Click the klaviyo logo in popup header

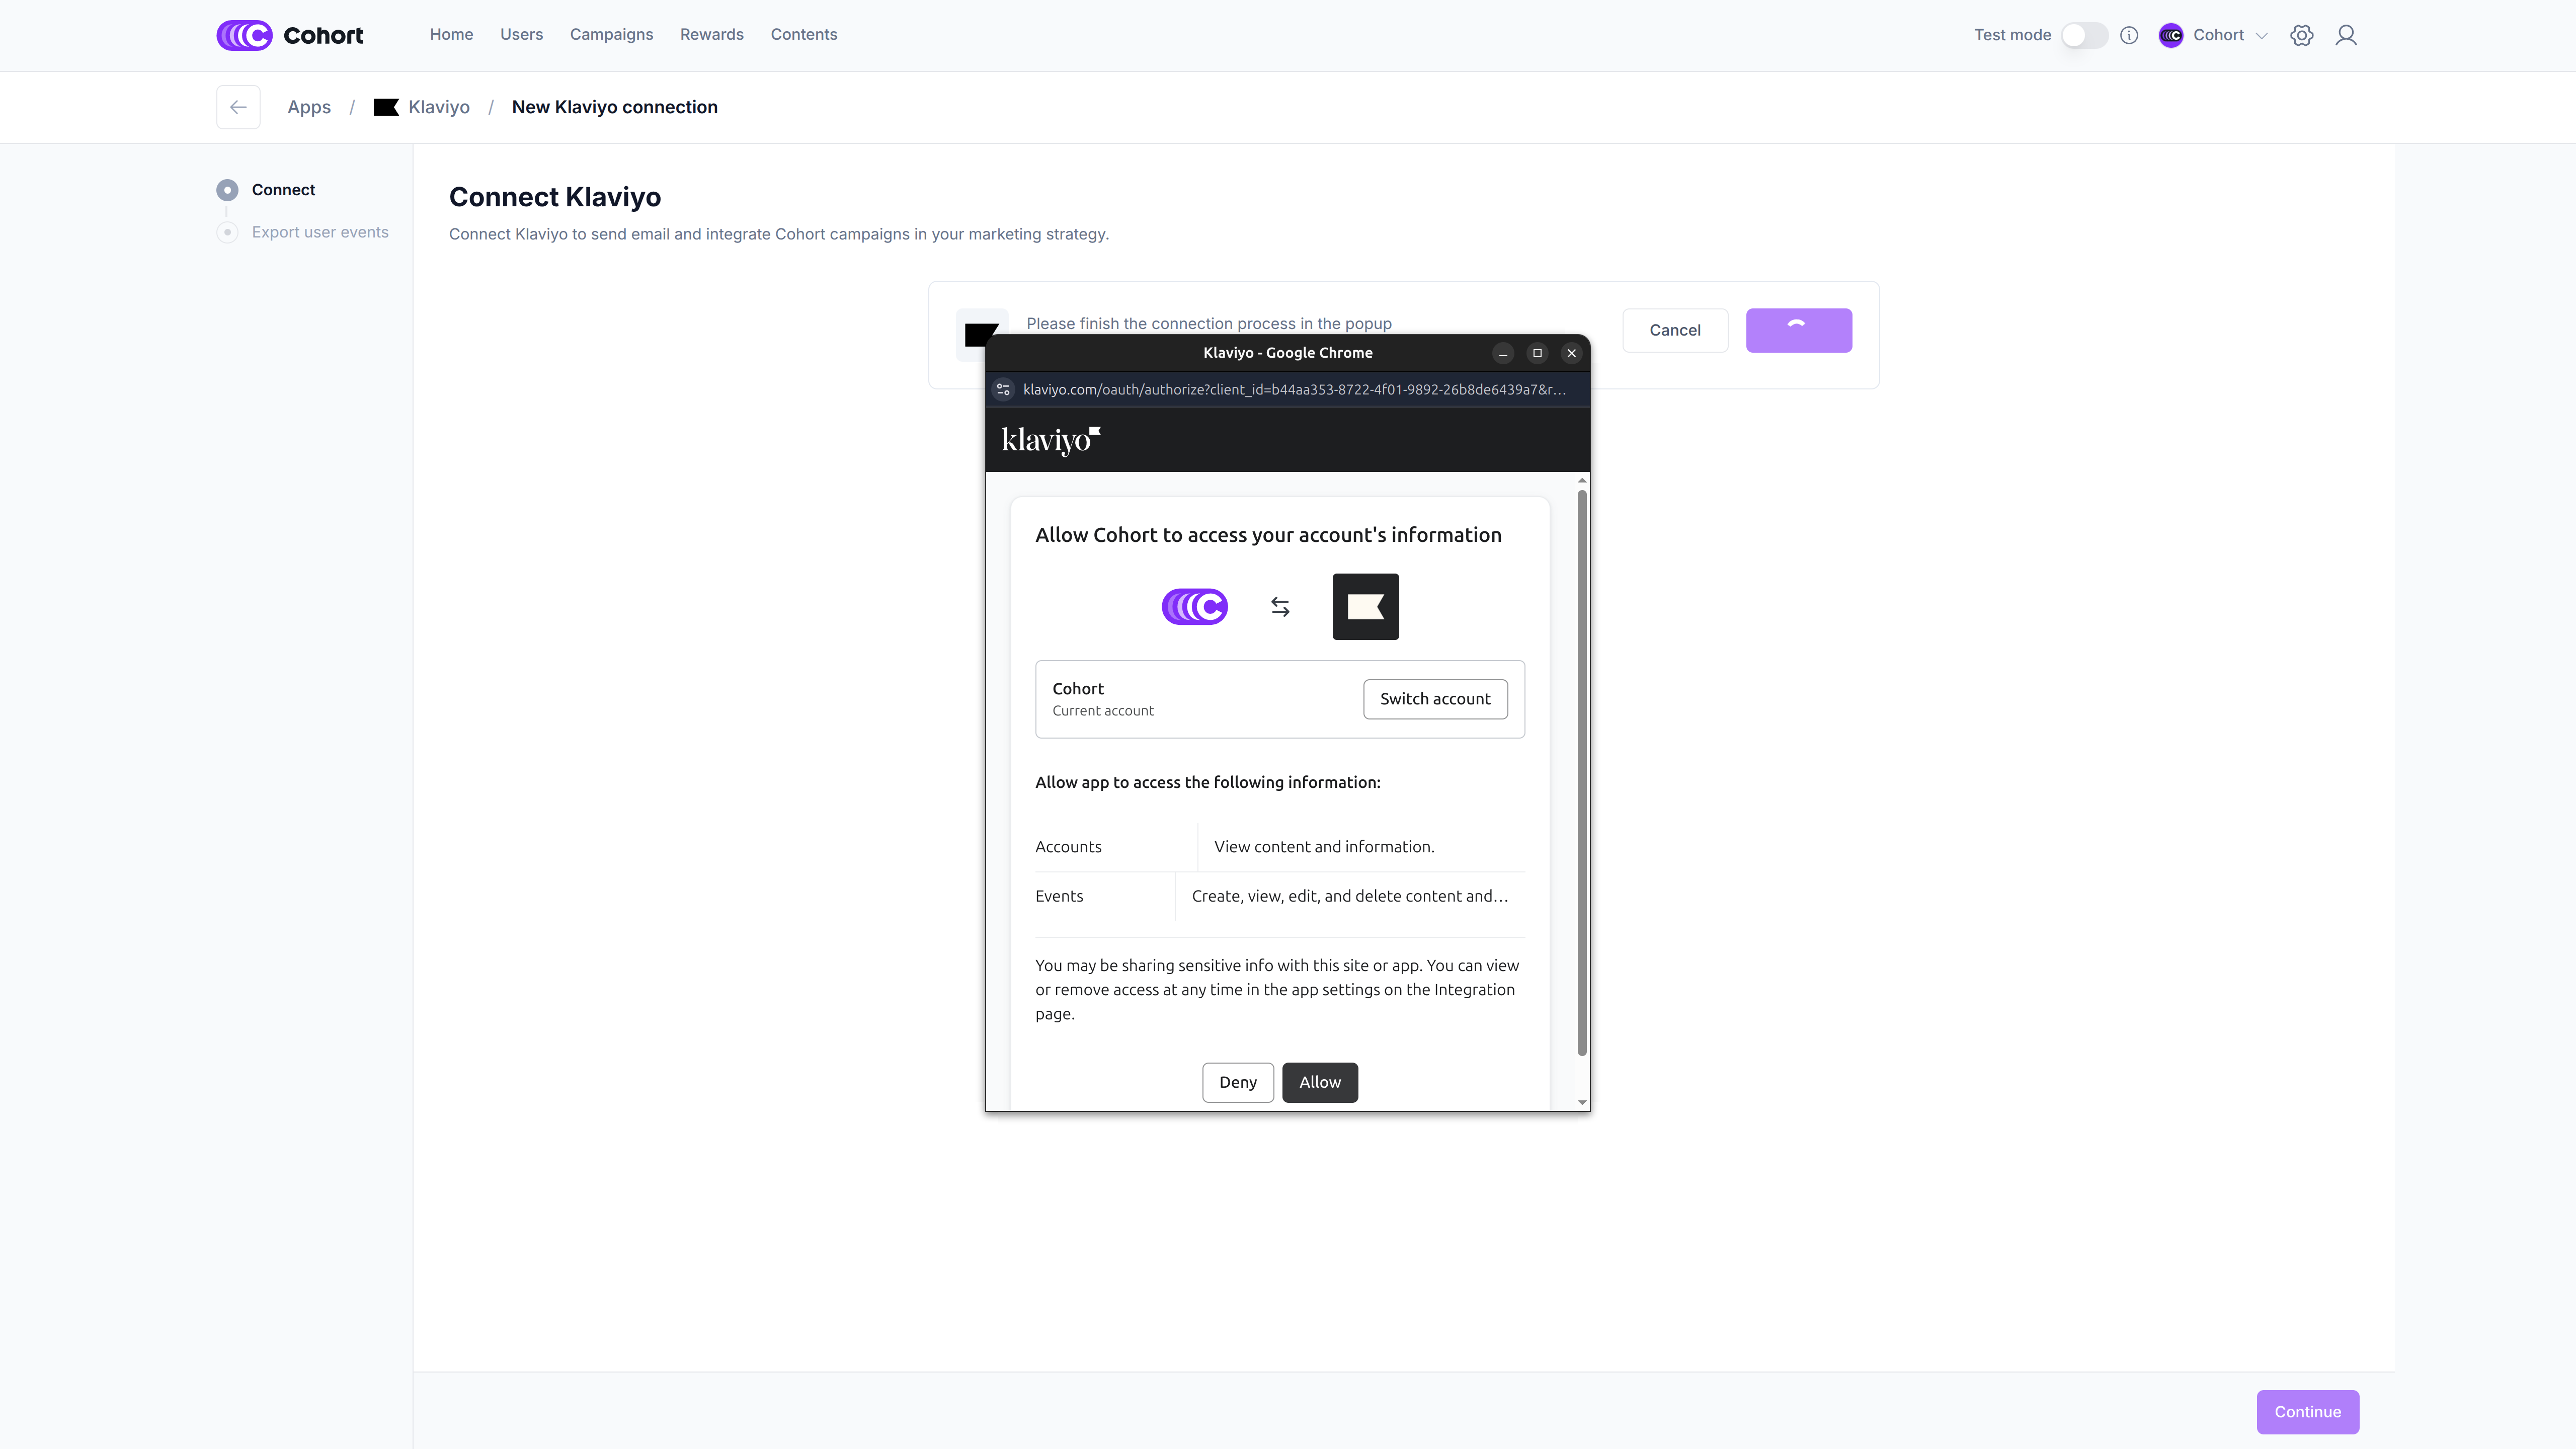point(1050,440)
